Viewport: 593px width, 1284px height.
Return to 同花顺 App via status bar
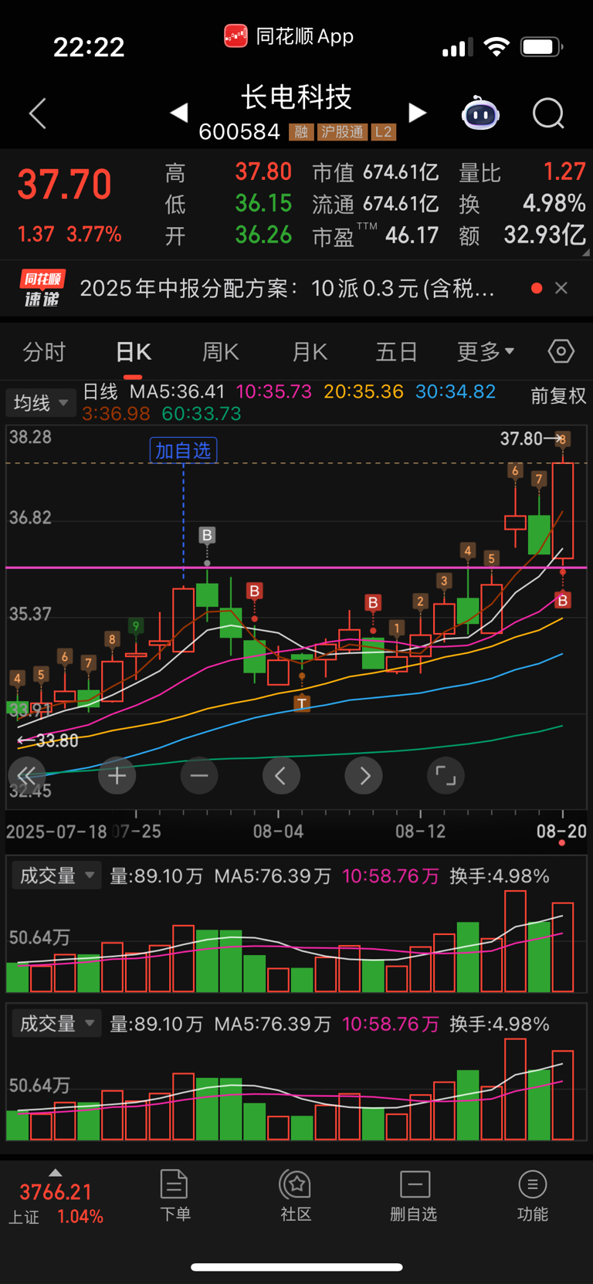tap(289, 36)
